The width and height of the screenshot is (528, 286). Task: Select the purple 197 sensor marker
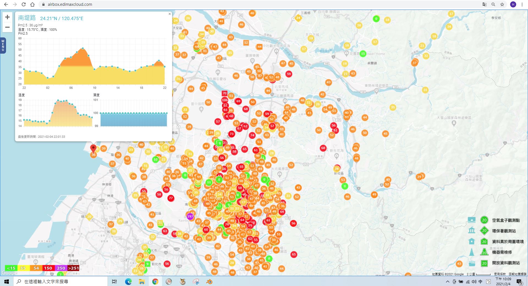point(190,216)
